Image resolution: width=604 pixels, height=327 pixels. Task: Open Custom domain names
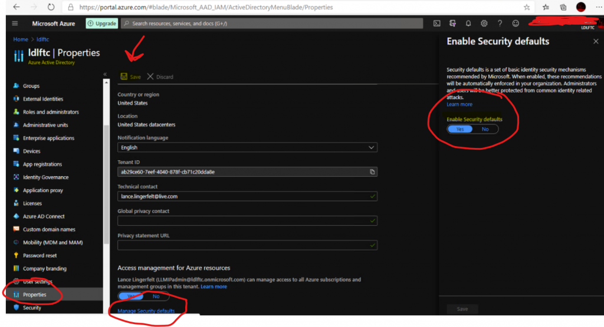coord(49,230)
